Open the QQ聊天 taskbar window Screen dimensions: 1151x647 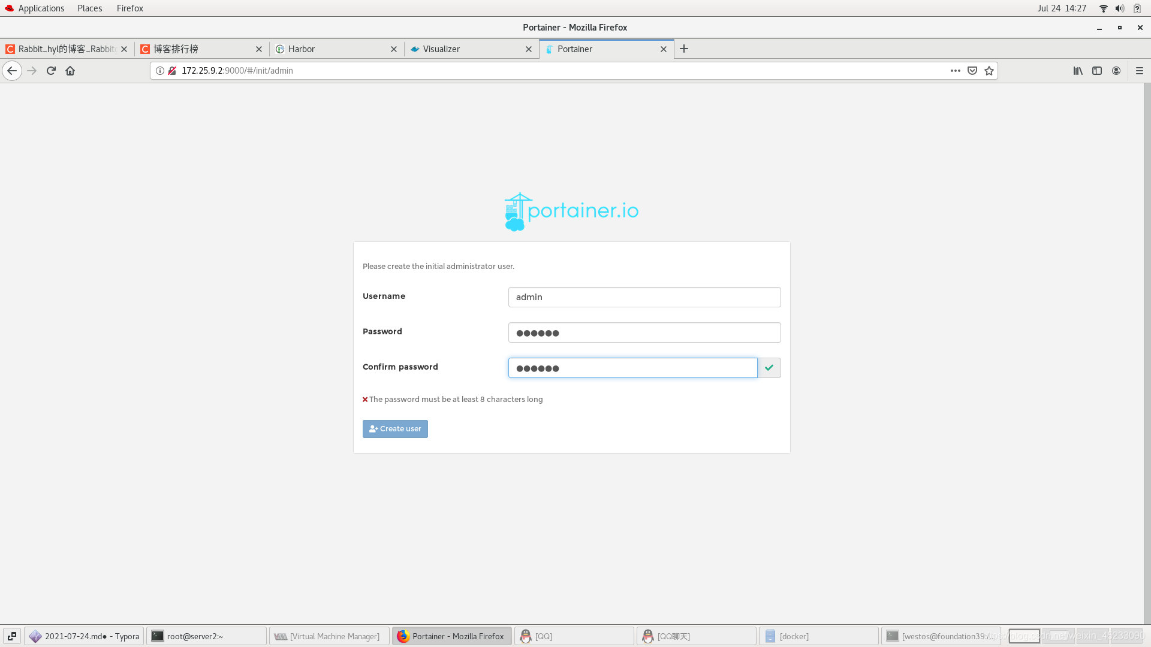[697, 636]
